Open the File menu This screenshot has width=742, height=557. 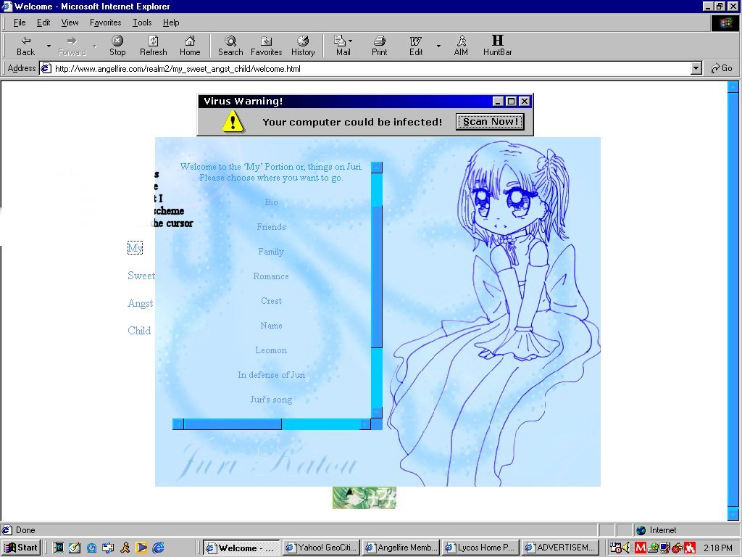(x=20, y=22)
